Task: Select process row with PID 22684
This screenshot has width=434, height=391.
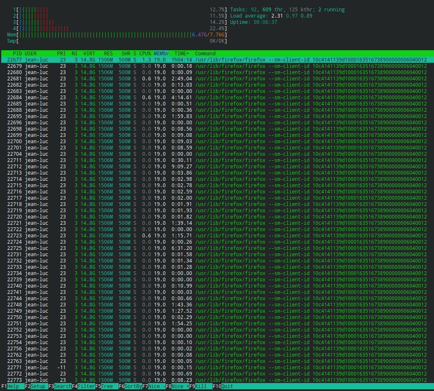Action: click(217, 97)
